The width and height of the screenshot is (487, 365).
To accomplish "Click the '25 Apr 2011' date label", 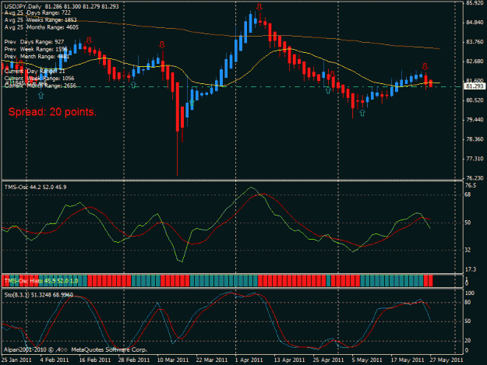I will tap(328, 360).
